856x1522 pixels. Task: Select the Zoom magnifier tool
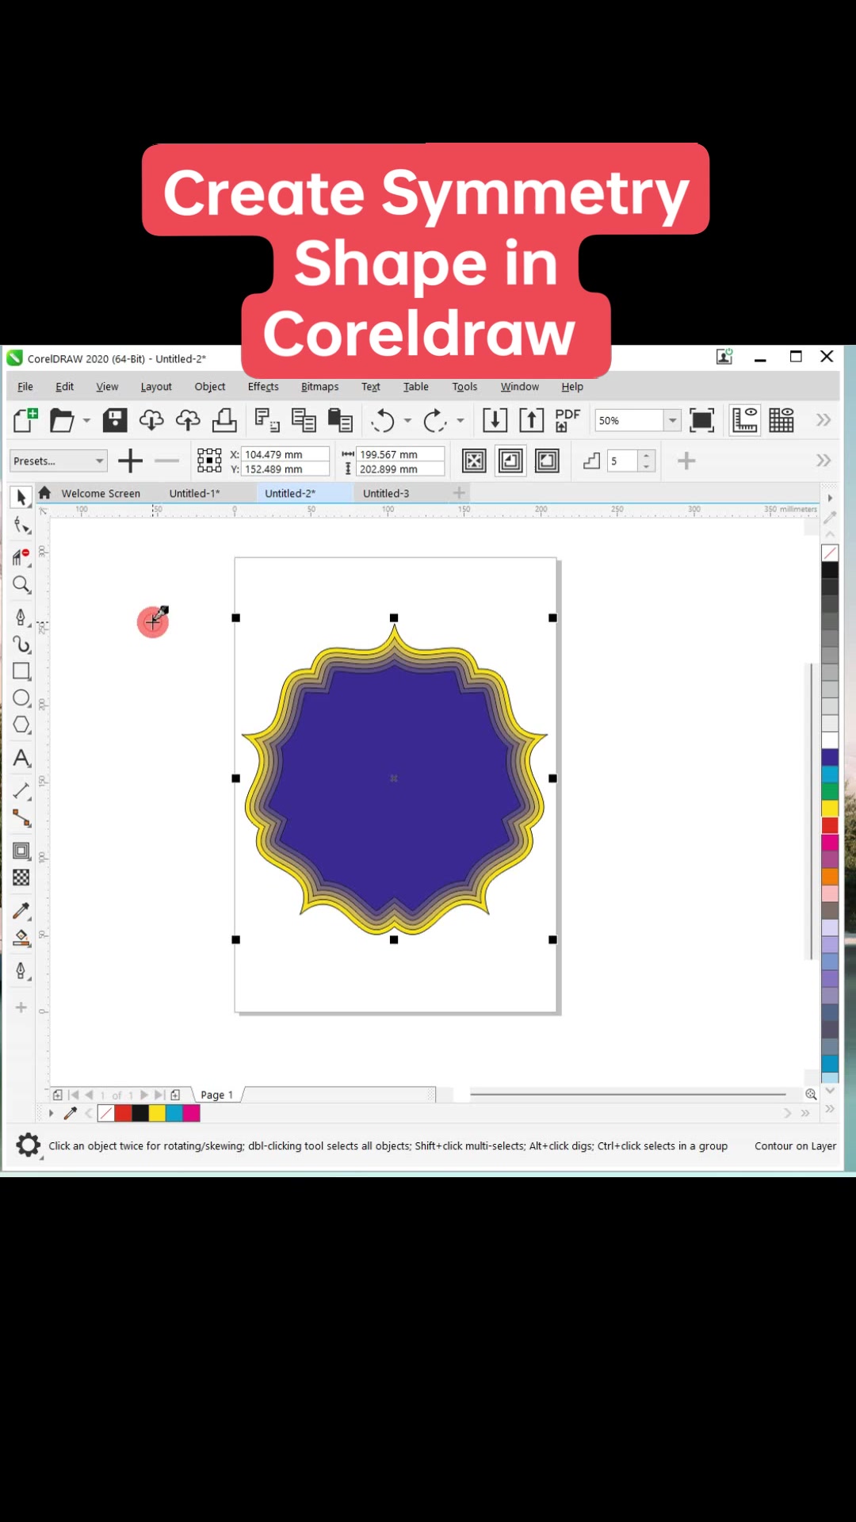21,586
